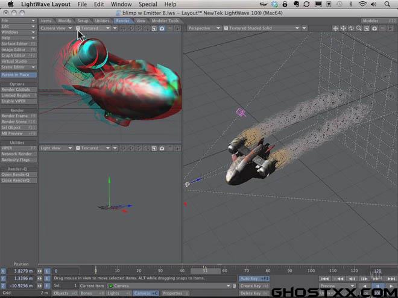This screenshot has height=298, width=398.
Task: Open the Surface Editor
Action: click(x=19, y=44)
